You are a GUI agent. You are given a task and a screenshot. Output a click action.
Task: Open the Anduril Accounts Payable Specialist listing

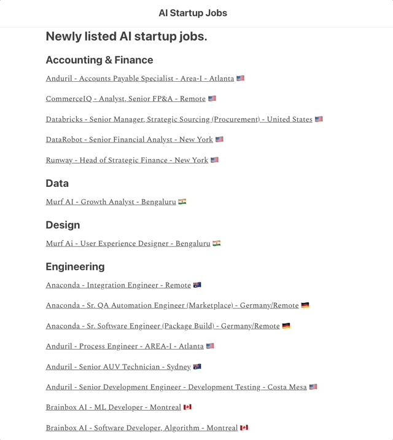click(x=140, y=79)
